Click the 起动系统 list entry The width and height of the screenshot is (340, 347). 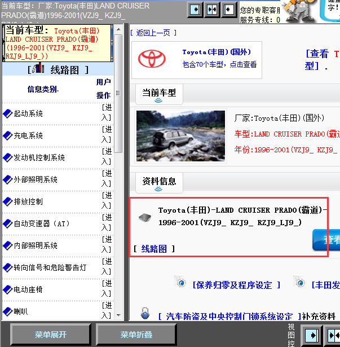[x=28, y=113]
